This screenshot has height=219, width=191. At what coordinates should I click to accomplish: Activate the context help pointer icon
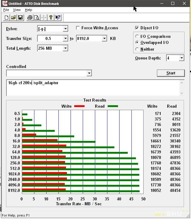(x=58, y=17)
